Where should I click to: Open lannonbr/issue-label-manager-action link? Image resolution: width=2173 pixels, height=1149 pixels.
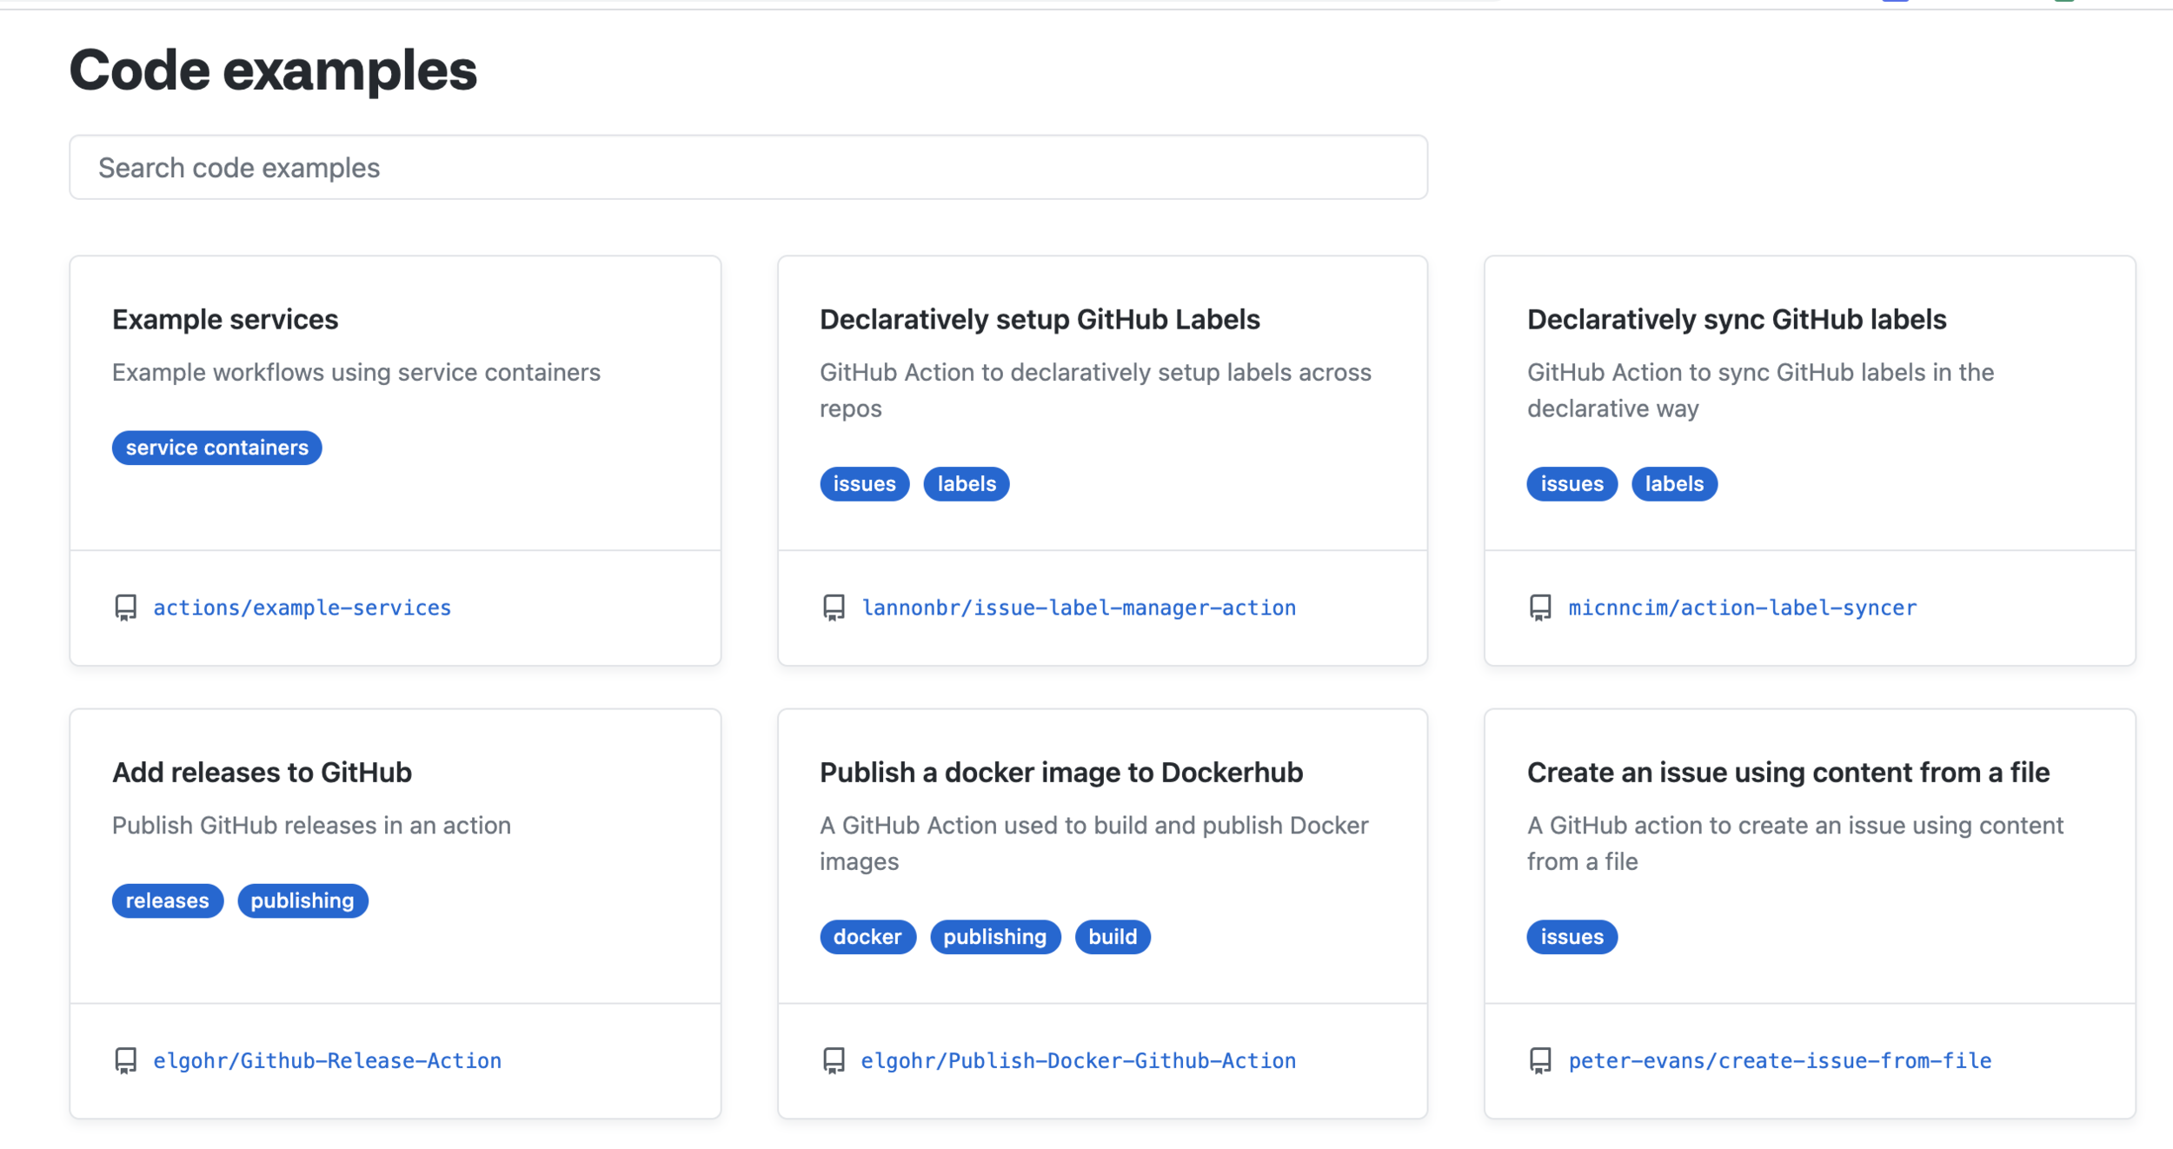1078,608
